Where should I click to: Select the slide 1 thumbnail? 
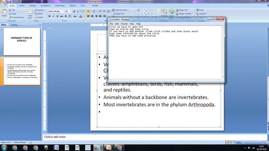[x=22, y=42]
